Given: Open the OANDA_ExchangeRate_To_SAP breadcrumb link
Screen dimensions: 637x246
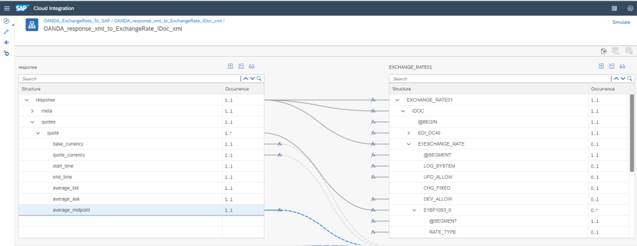Looking at the screenshot, I should point(77,21).
